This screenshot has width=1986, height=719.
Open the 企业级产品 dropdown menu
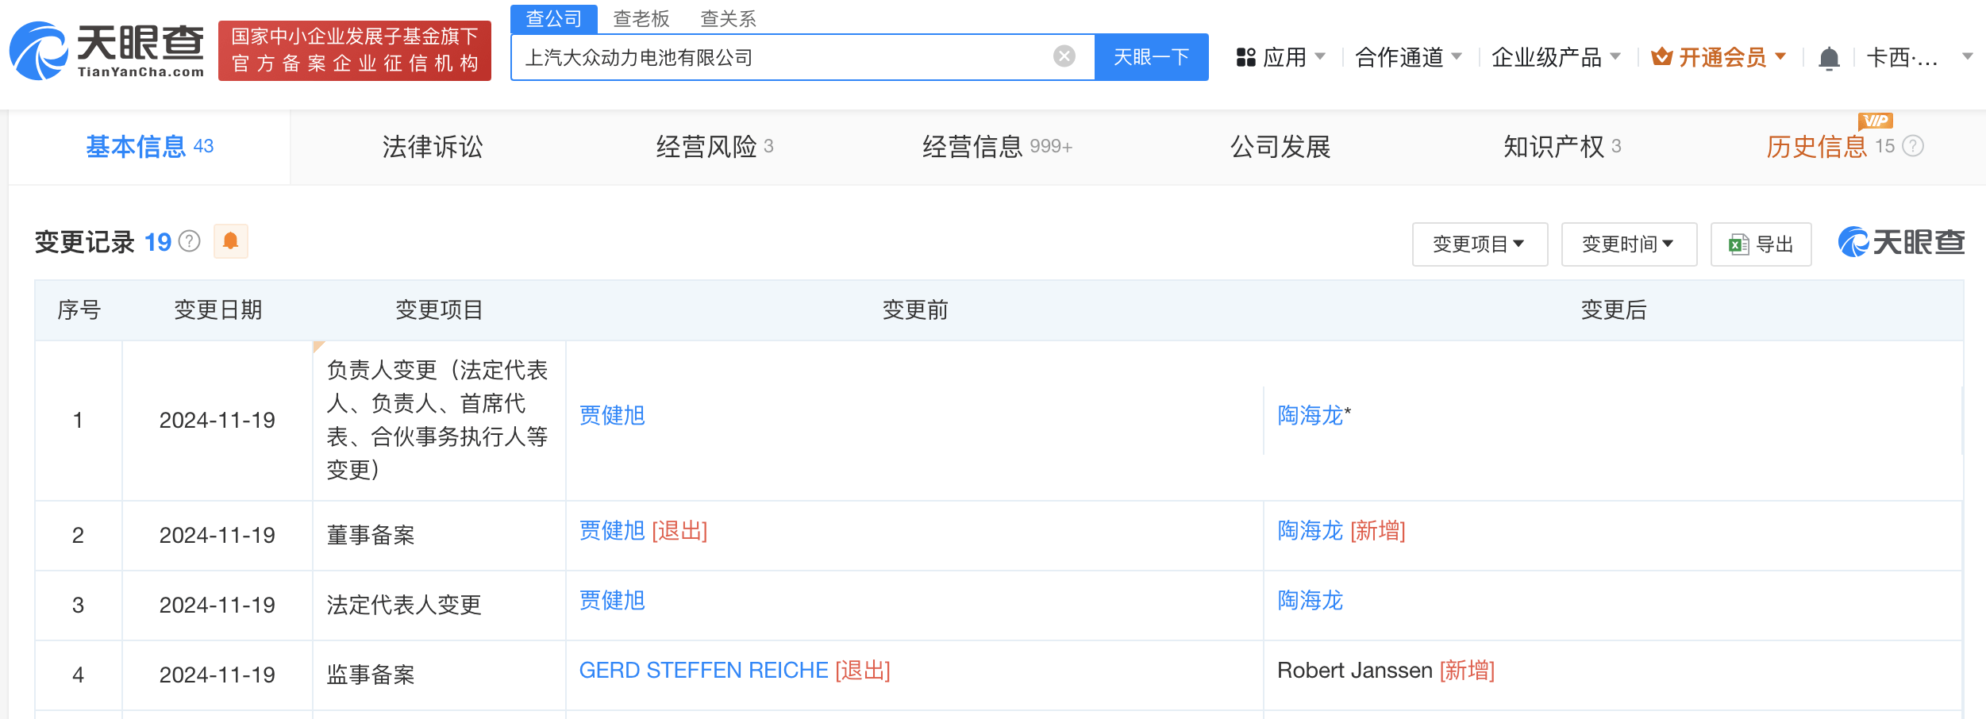tap(1556, 57)
